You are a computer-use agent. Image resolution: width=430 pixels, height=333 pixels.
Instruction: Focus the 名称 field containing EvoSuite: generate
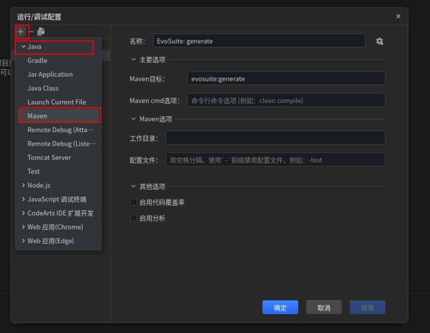click(x=259, y=41)
